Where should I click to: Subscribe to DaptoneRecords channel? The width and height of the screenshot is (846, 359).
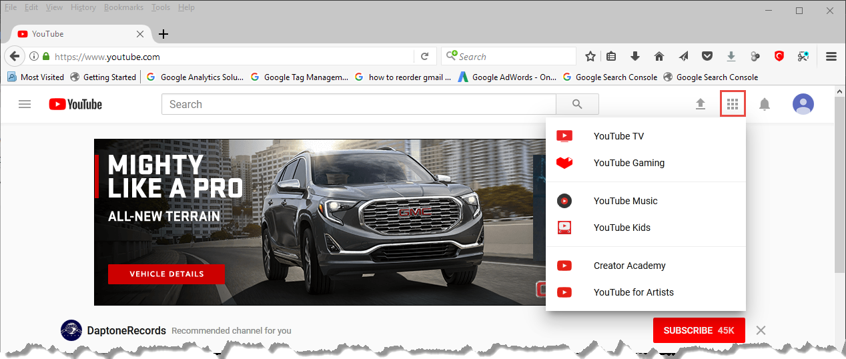click(x=699, y=330)
